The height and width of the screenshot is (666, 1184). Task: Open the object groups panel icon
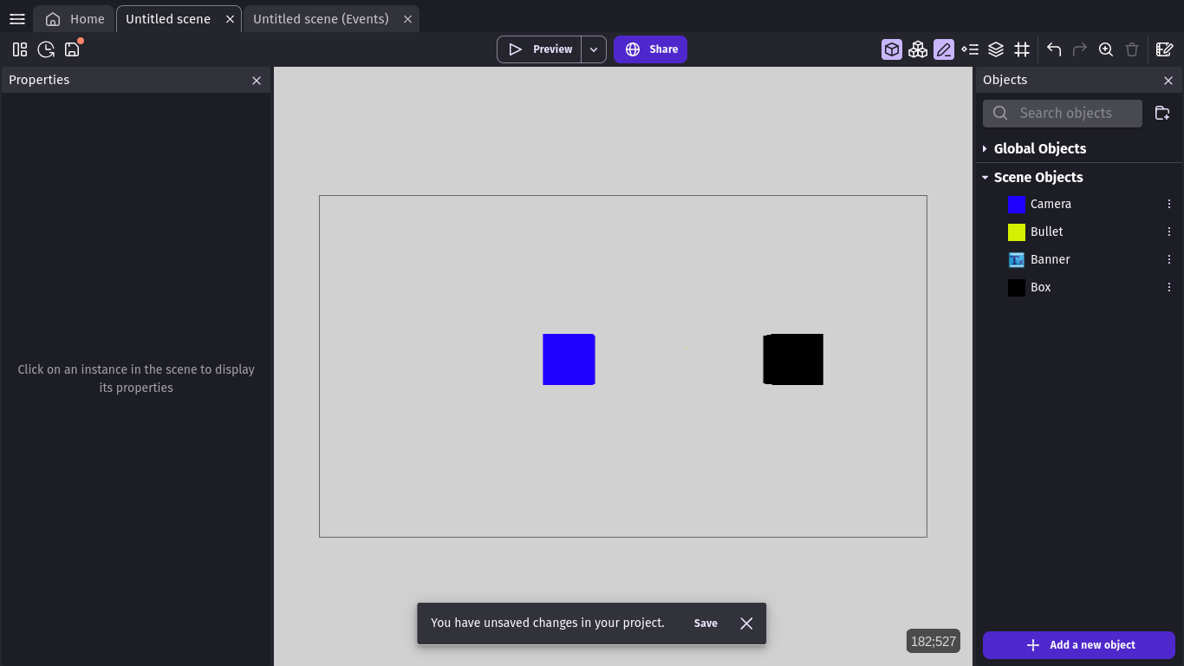pos(918,49)
